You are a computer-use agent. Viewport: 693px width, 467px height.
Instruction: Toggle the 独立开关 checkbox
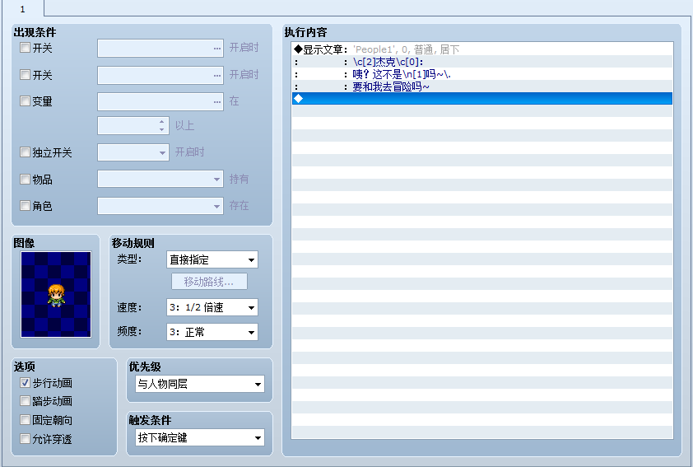click(26, 152)
